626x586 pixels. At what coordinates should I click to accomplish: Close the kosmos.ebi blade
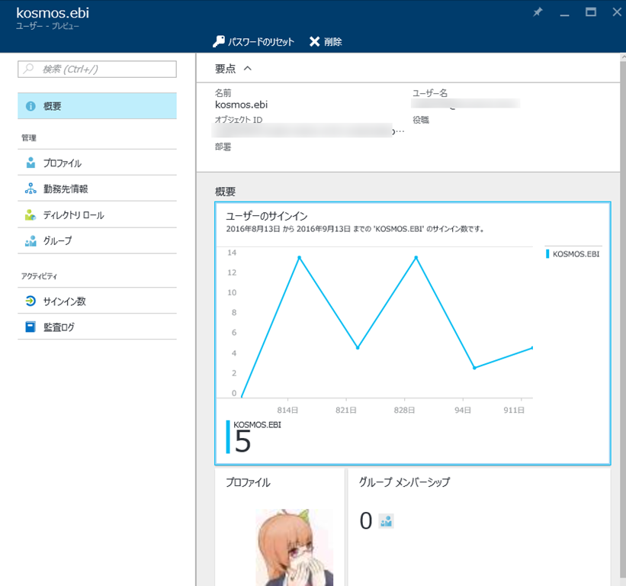click(617, 12)
